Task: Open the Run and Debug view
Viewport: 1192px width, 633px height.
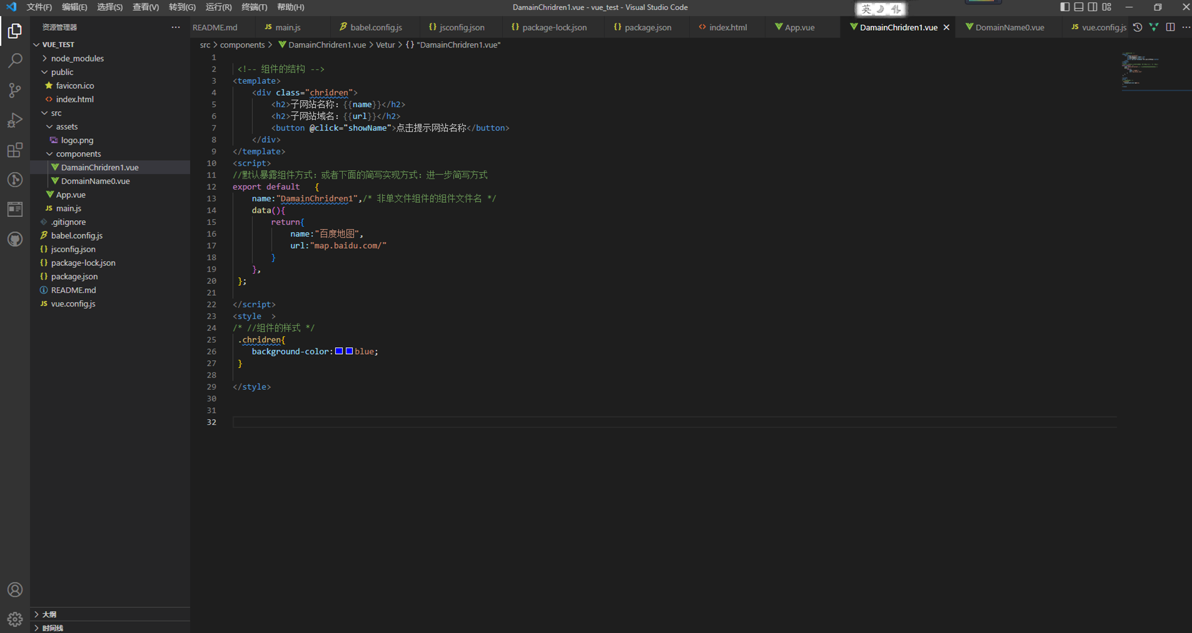Action: 15,120
